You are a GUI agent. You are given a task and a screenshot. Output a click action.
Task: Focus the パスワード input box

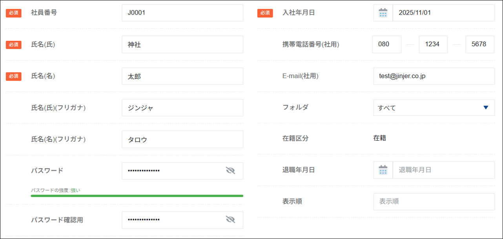pos(173,171)
